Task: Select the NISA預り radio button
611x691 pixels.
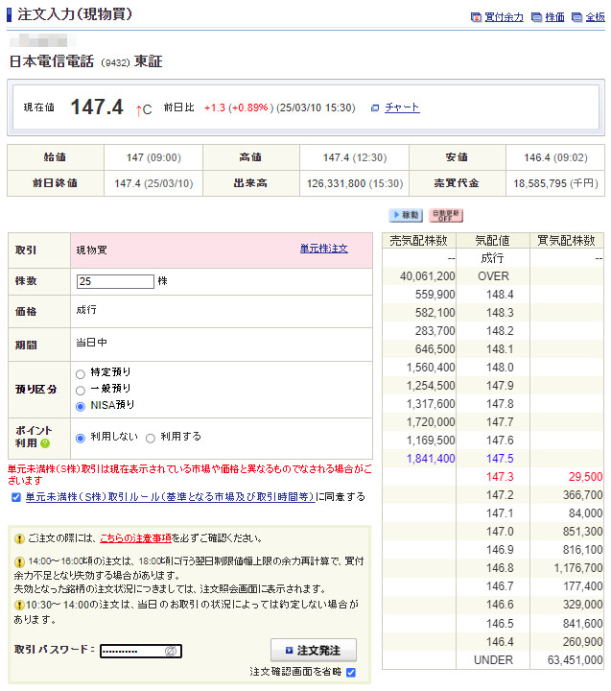Action: point(81,405)
